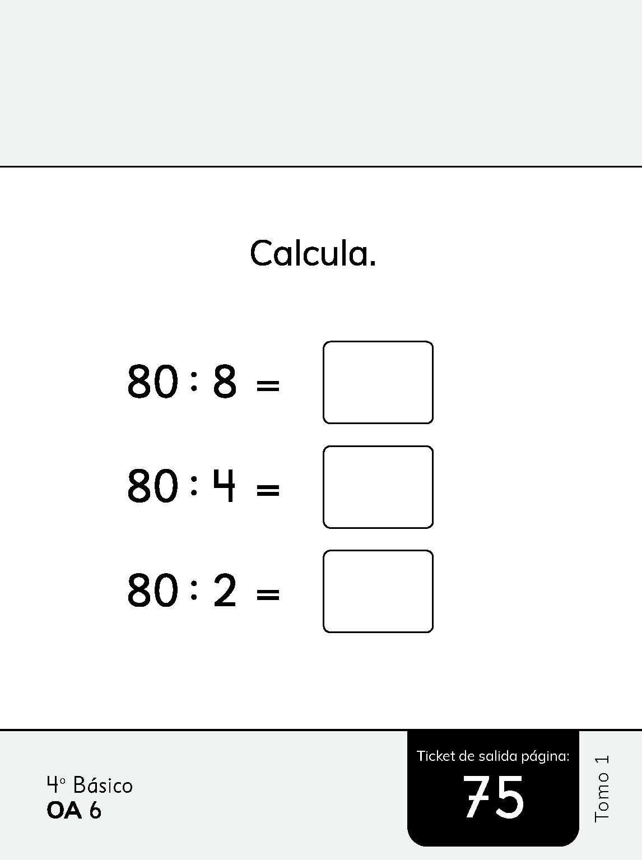Click the answer box for 80 : 2

378,591
